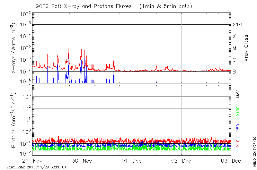This screenshot has height=170, width=257.
Task: Click the B flare class label
Action: [x=234, y=72]
